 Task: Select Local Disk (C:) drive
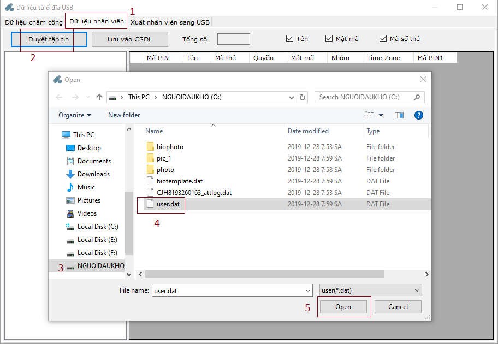(x=97, y=227)
